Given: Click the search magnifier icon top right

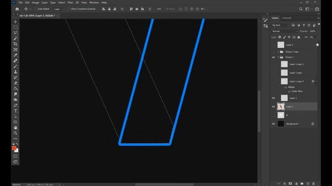Looking at the screenshot, I should pos(301,9).
